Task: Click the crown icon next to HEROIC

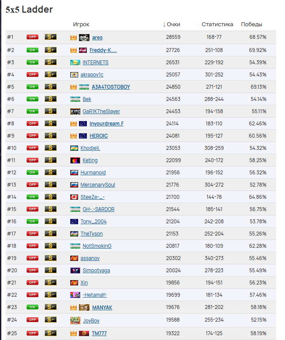Action: 73,136
